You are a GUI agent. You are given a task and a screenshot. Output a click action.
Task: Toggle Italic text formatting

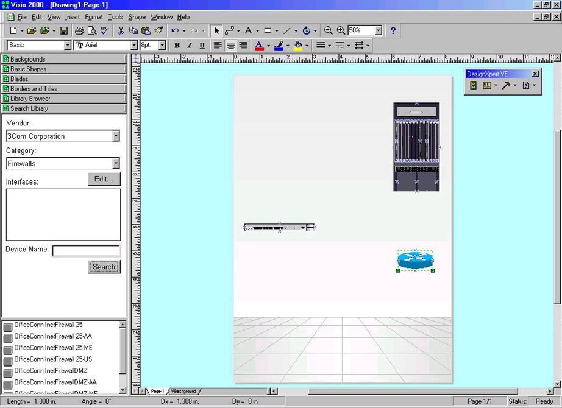pyautogui.click(x=190, y=46)
